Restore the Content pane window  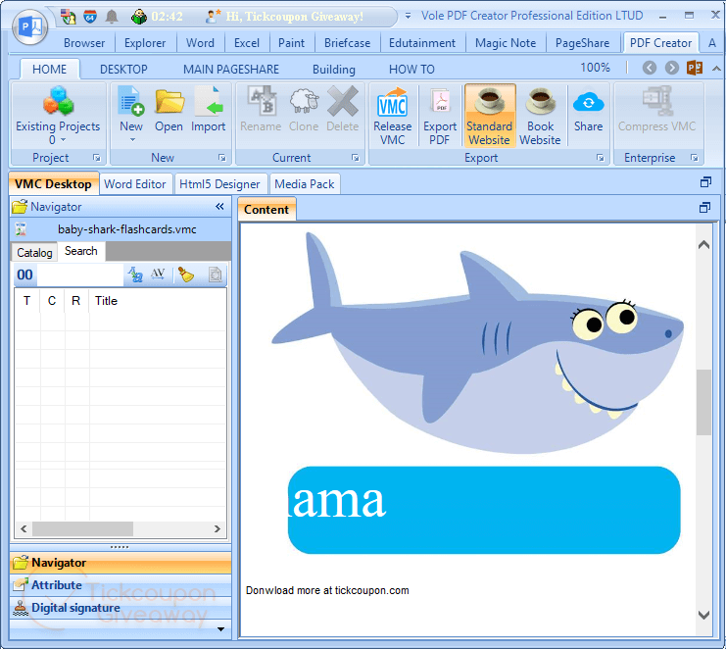click(704, 208)
